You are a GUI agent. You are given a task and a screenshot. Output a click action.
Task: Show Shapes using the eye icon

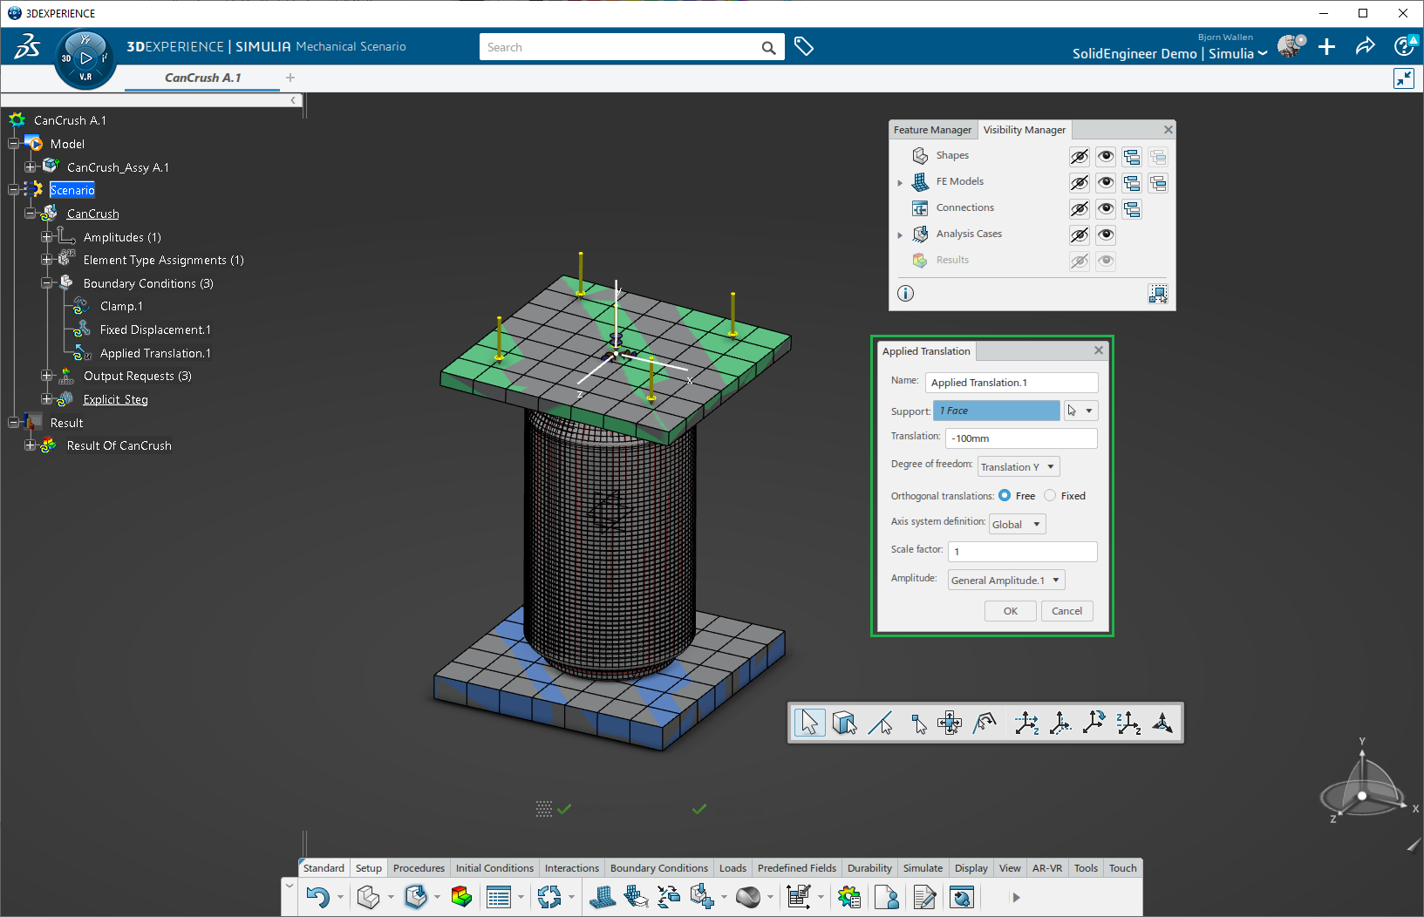1106,156
